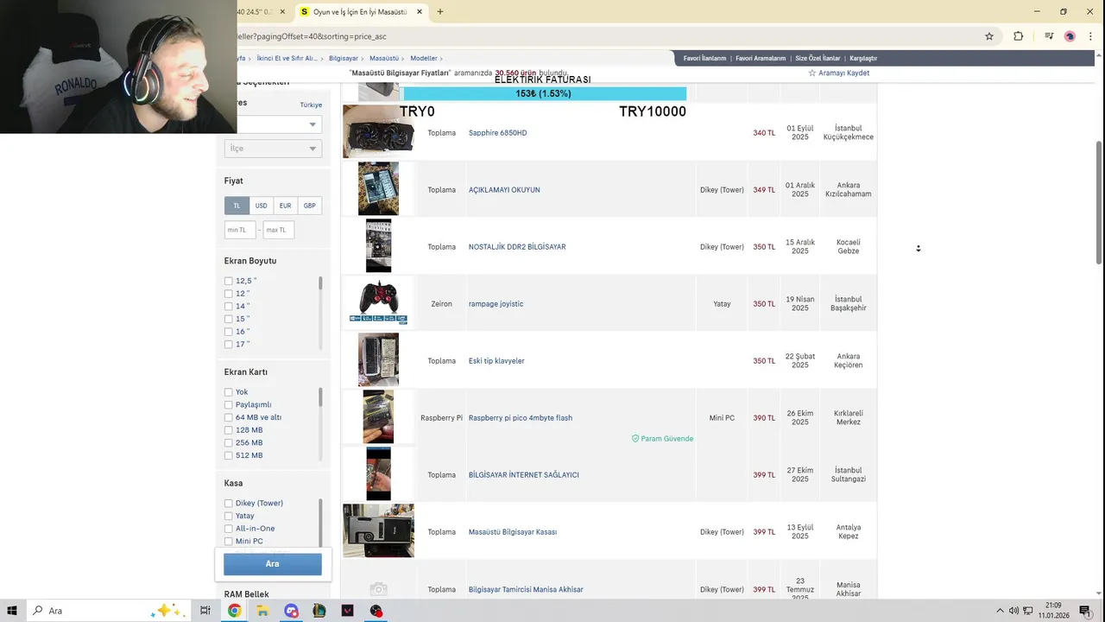Select TL currency option
This screenshot has height=622, width=1105.
[237, 206]
